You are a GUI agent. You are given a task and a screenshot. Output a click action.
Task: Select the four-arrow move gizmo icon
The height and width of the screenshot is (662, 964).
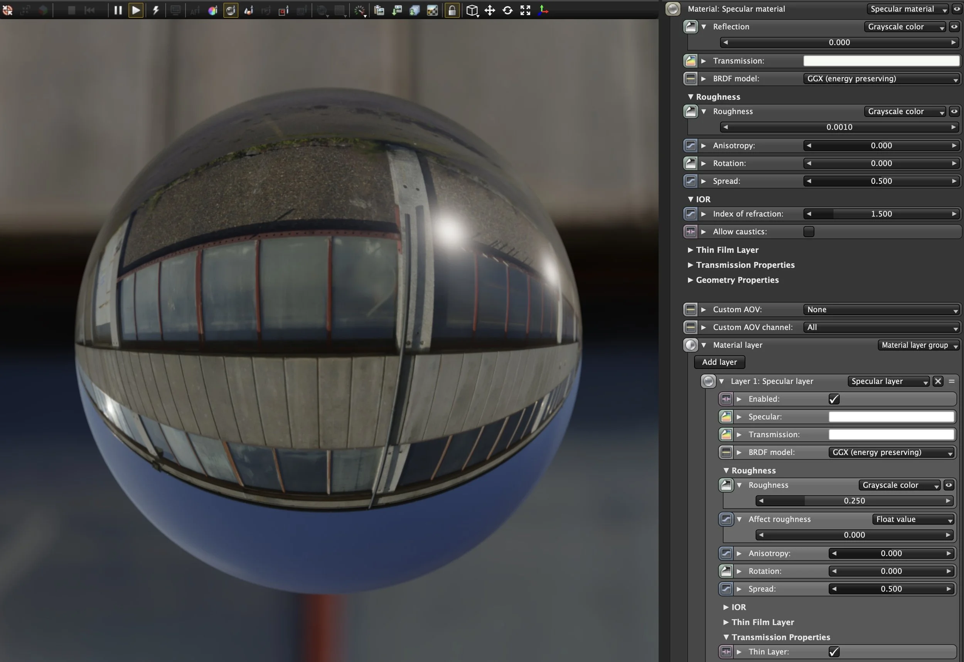[x=490, y=11]
